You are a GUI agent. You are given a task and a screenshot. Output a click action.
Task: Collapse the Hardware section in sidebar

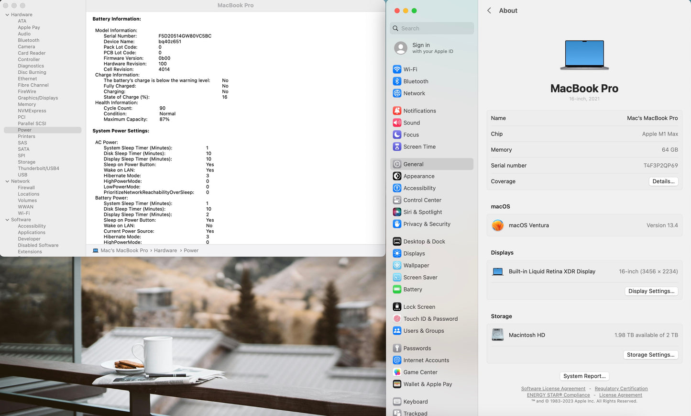click(x=7, y=15)
